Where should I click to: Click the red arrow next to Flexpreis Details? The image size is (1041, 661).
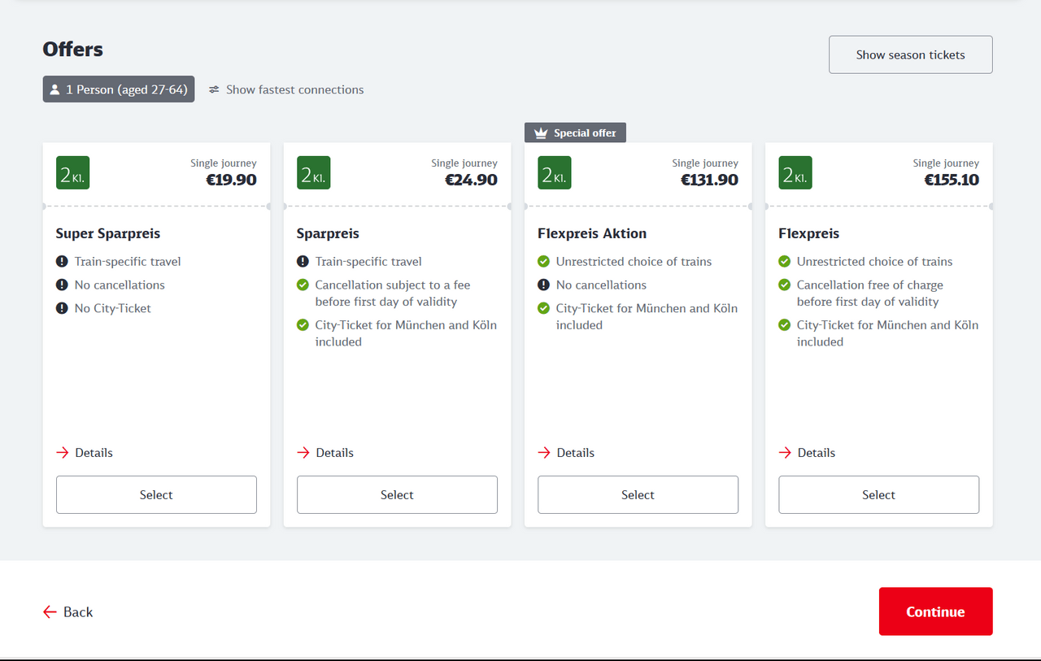pyautogui.click(x=784, y=453)
